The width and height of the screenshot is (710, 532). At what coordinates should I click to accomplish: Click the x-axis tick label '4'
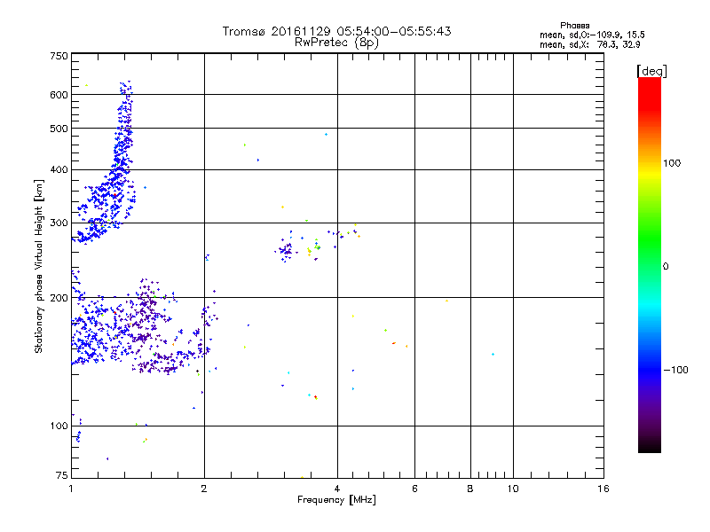click(x=337, y=489)
